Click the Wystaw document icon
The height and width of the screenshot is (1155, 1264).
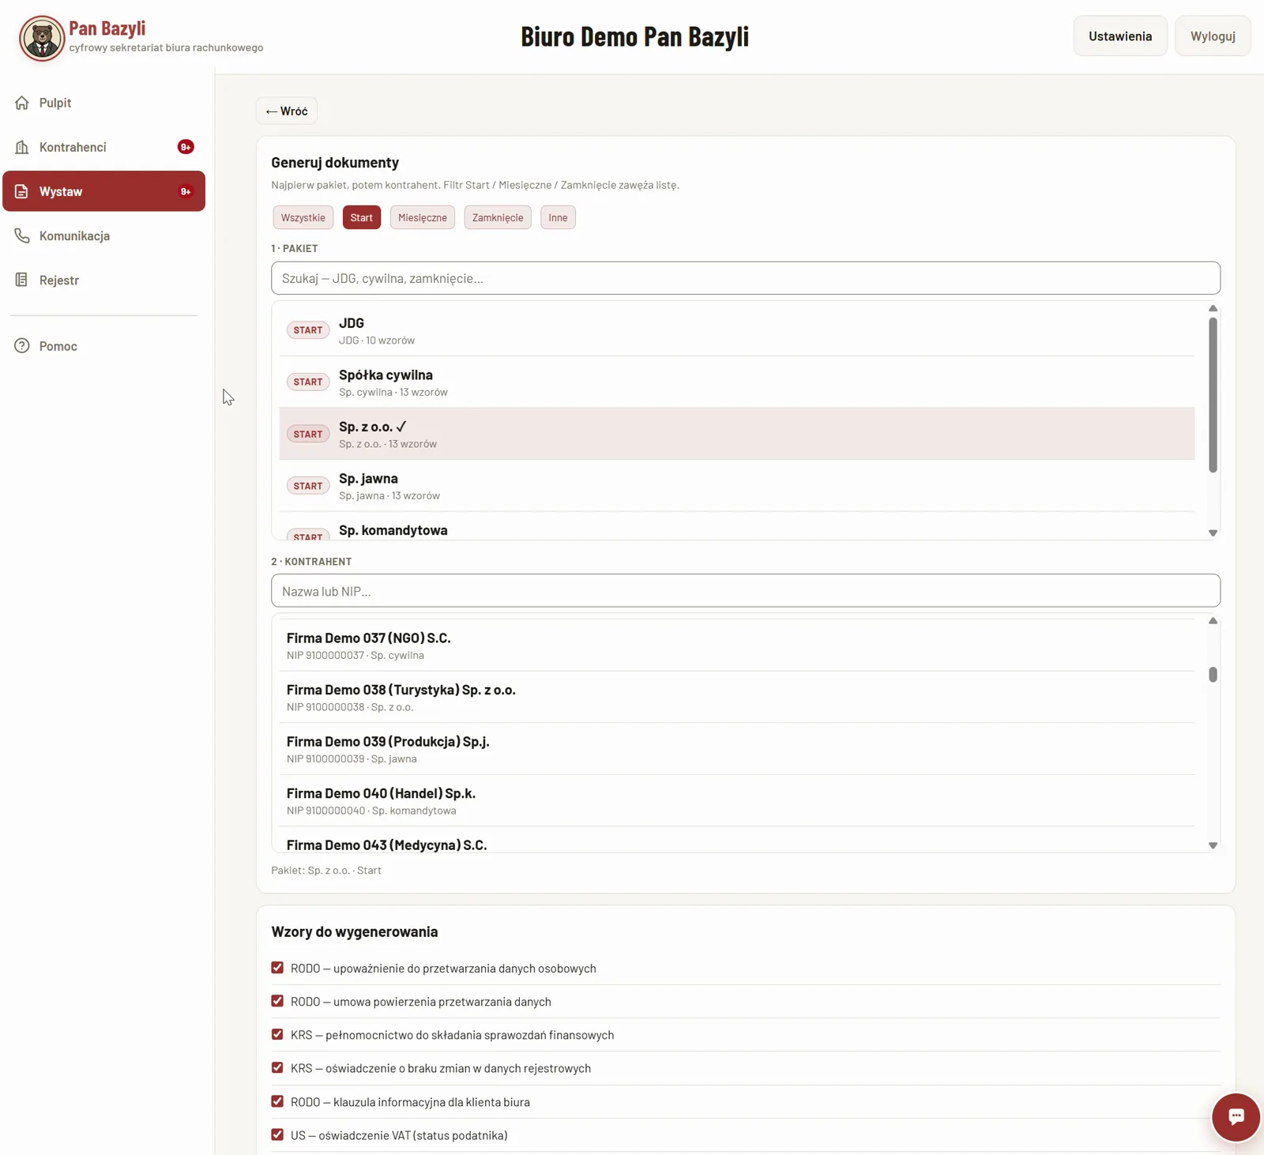pos(22,191)
